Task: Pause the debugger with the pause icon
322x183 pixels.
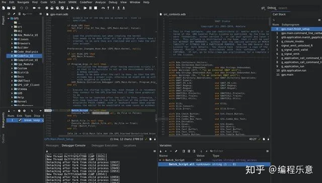Action: pos(91,8)
